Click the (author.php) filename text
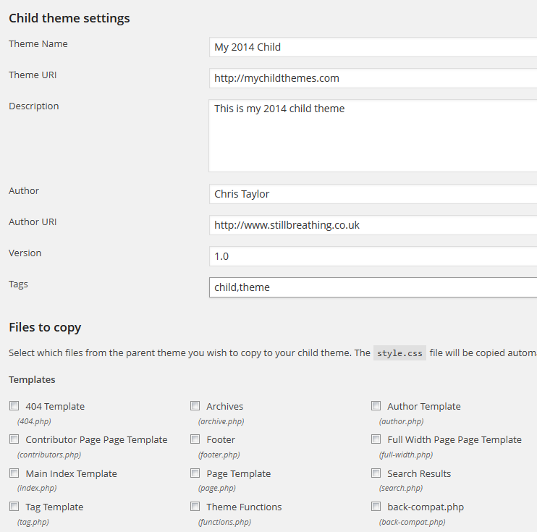 click(x=402, y=421)
